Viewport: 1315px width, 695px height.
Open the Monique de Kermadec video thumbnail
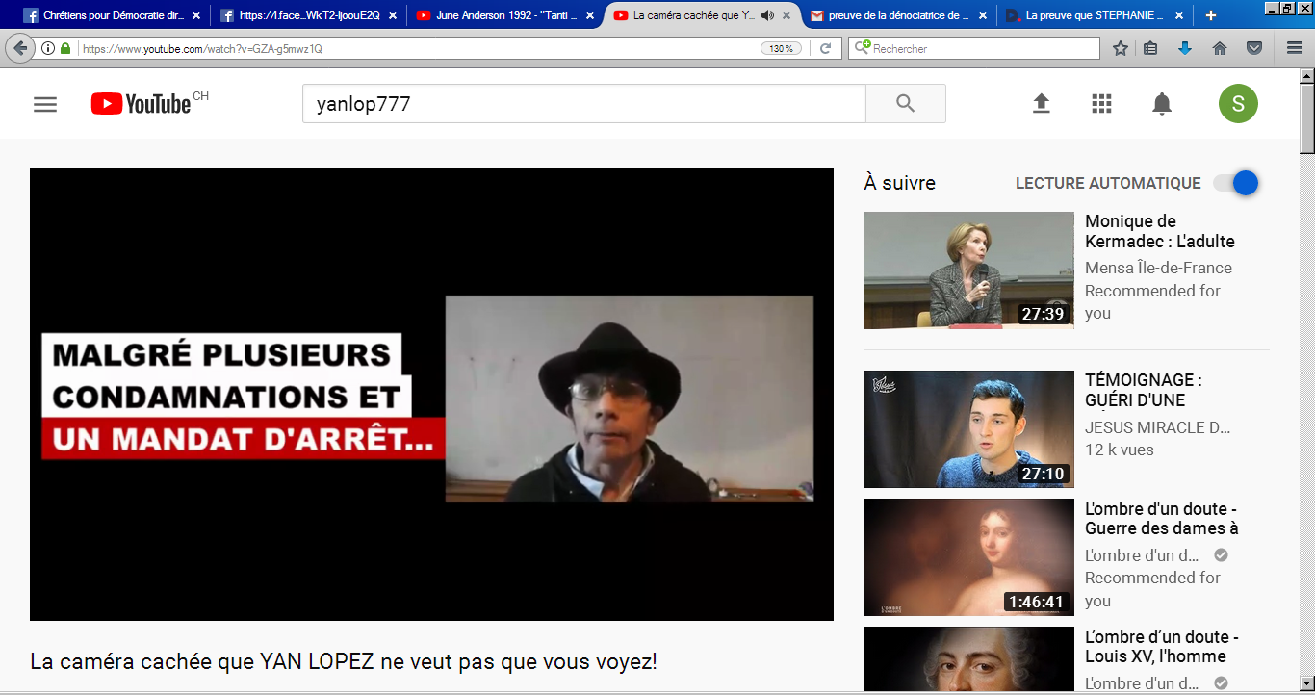[x=968, y=270]
